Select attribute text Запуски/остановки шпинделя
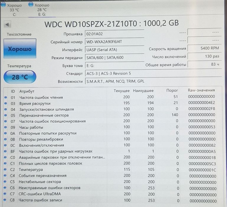Screen dimensions: 227x207 click(47, 109)
